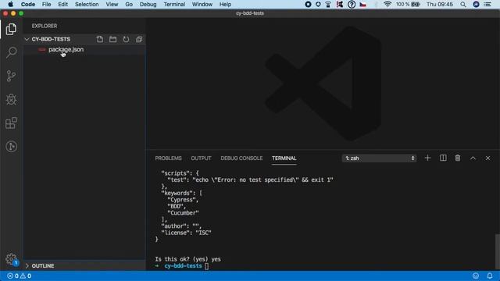Screen dimensions: 500x281
Task: Add a new terminal with plus icon
Action: 427,158
